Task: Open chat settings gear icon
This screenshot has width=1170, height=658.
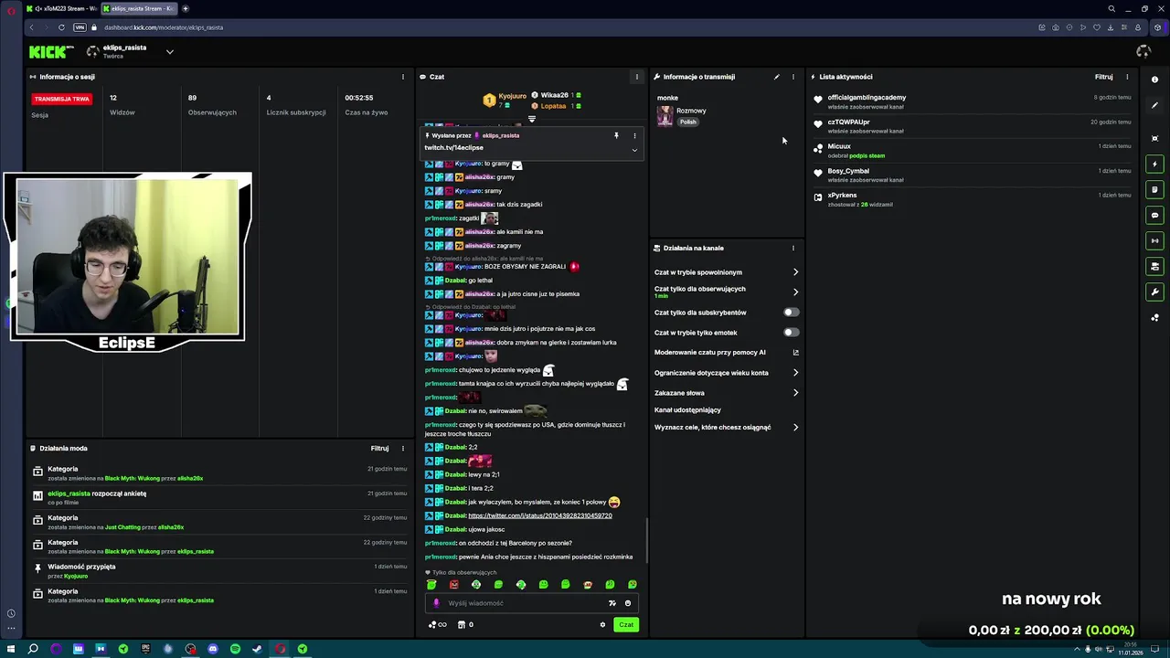Action: (x=602, y=625)
